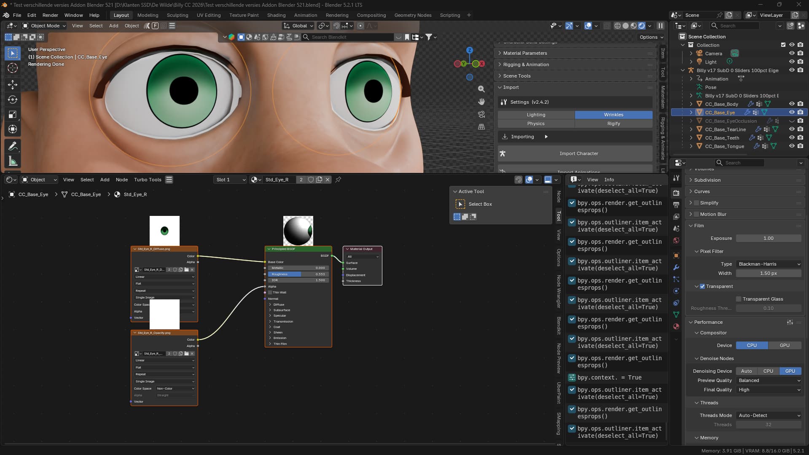Select the Cursor tool icon

[x=13, y=68]
